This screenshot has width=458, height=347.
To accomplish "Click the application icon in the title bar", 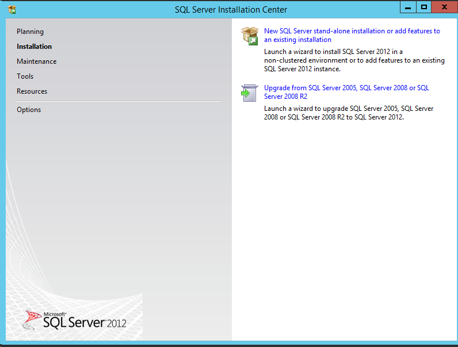I will 12,9.
